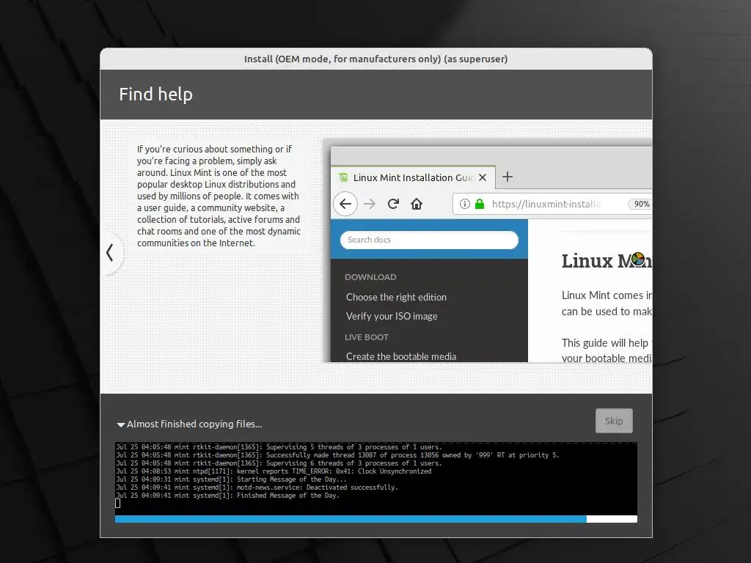Go to previous slide with left chevron
The image size is (751, 563).
click(x=110, y=252)
